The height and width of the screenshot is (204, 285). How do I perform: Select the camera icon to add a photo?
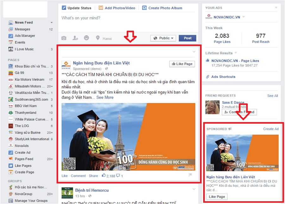[64, 38]
